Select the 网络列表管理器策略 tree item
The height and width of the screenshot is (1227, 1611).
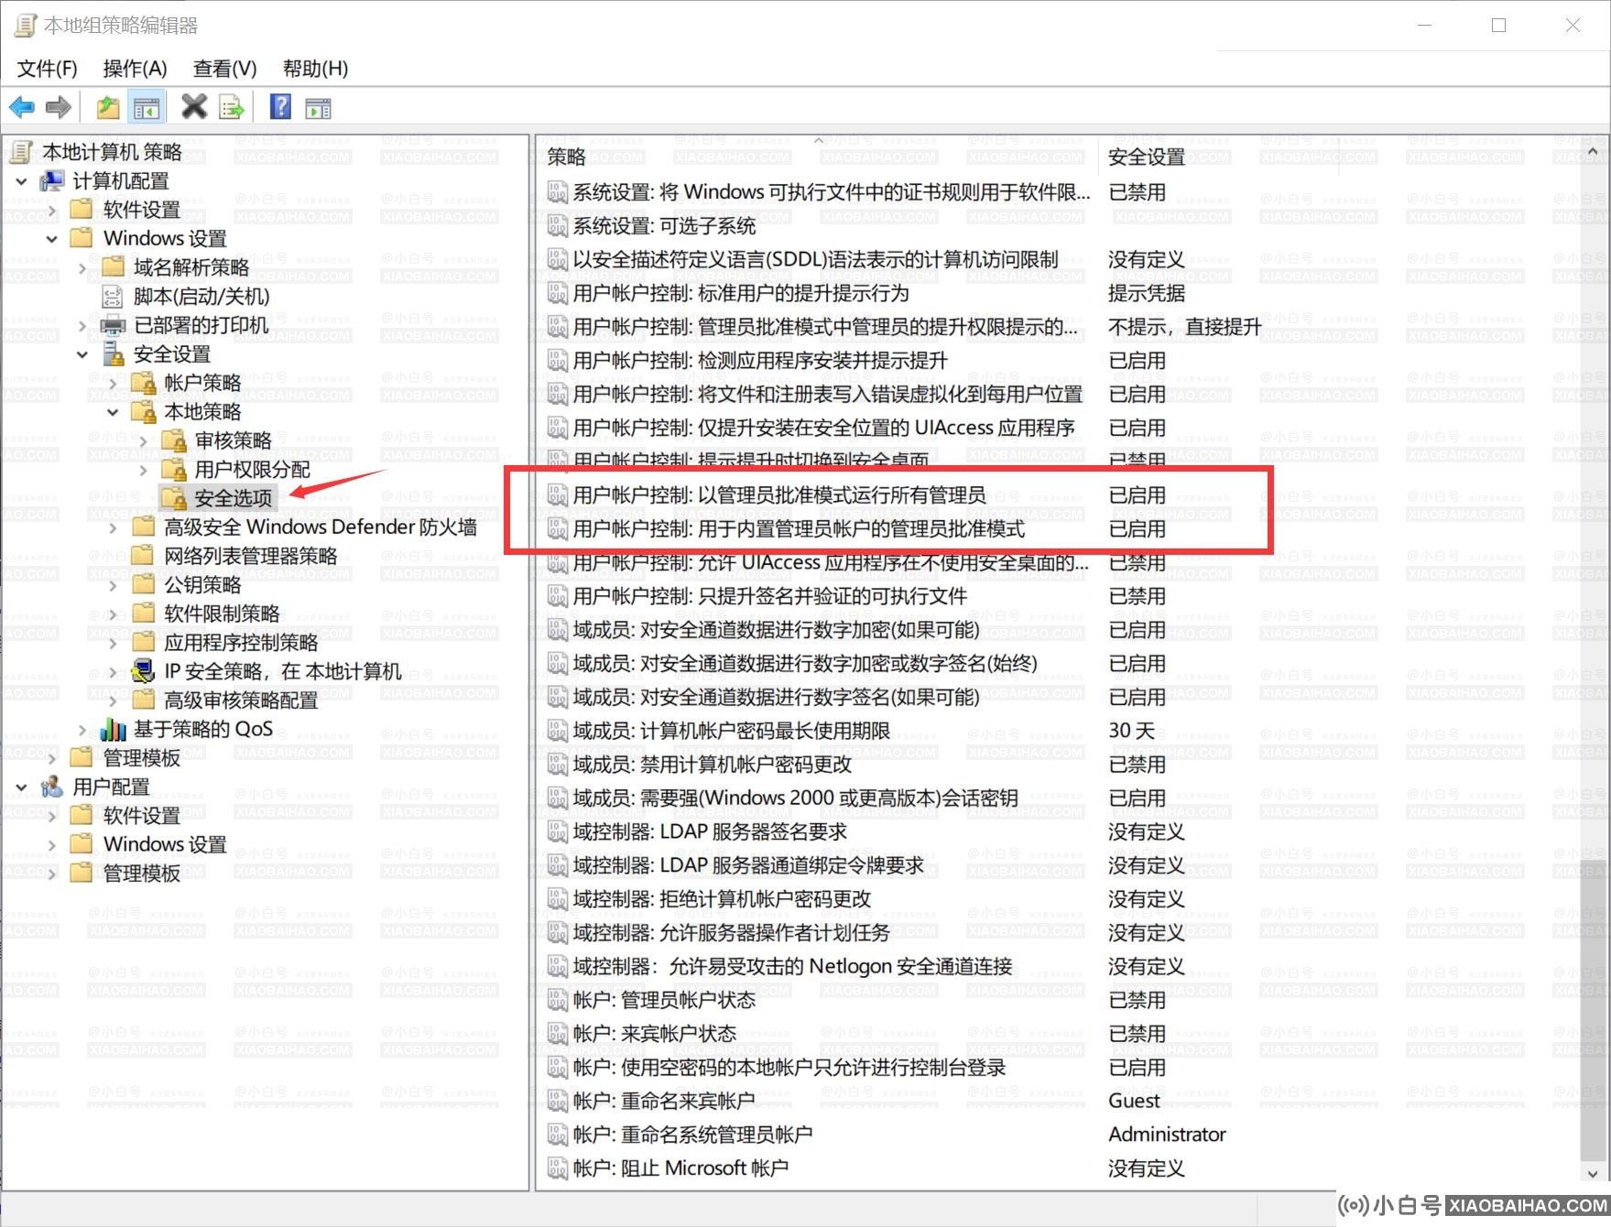pos(251,556)
